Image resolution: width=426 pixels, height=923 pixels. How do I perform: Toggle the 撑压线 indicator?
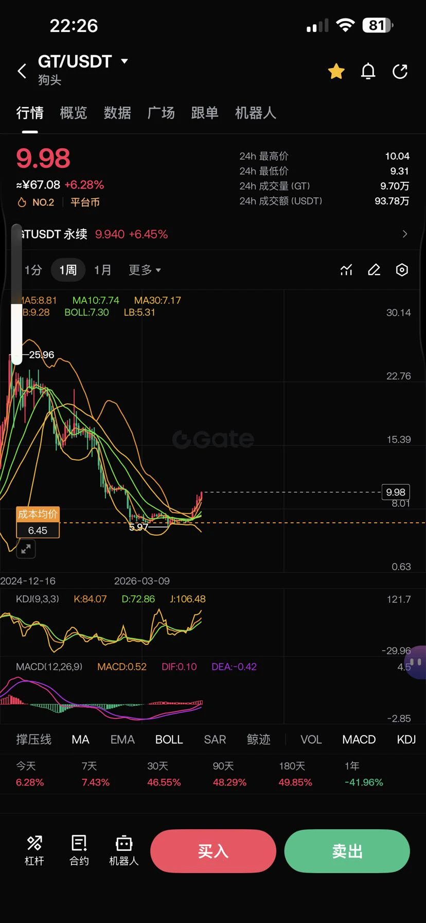(33, 740)
